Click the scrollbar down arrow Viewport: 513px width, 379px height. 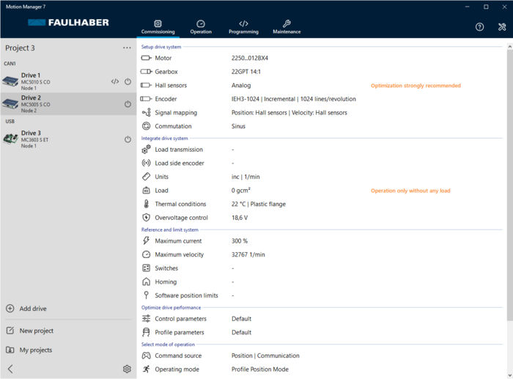click(x=510, y=375)
